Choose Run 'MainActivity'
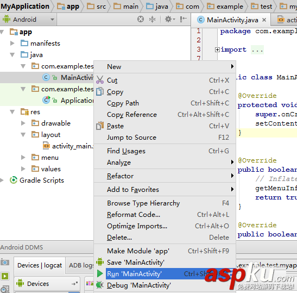Image resolution: width=297 pixels, height=293 pixels. pos(165,273)
